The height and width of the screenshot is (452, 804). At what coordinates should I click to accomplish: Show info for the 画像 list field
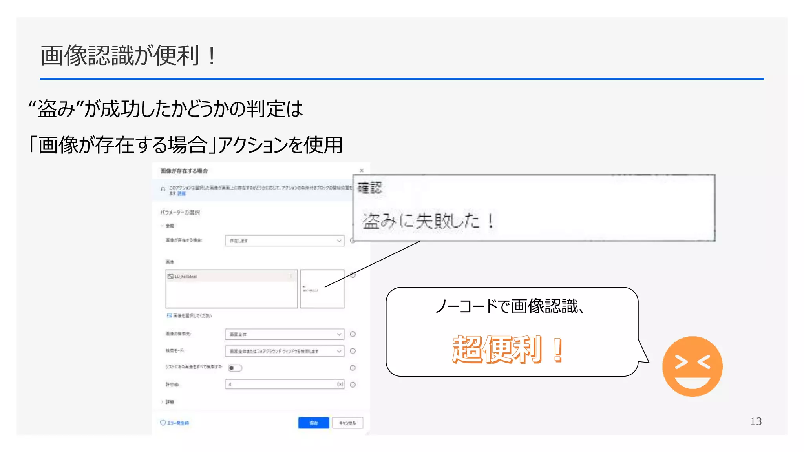tap(353, 275)
